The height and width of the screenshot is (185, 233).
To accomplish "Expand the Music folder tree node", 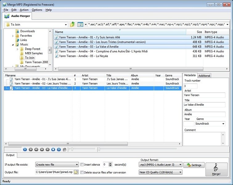I will (x=13, y=44).
